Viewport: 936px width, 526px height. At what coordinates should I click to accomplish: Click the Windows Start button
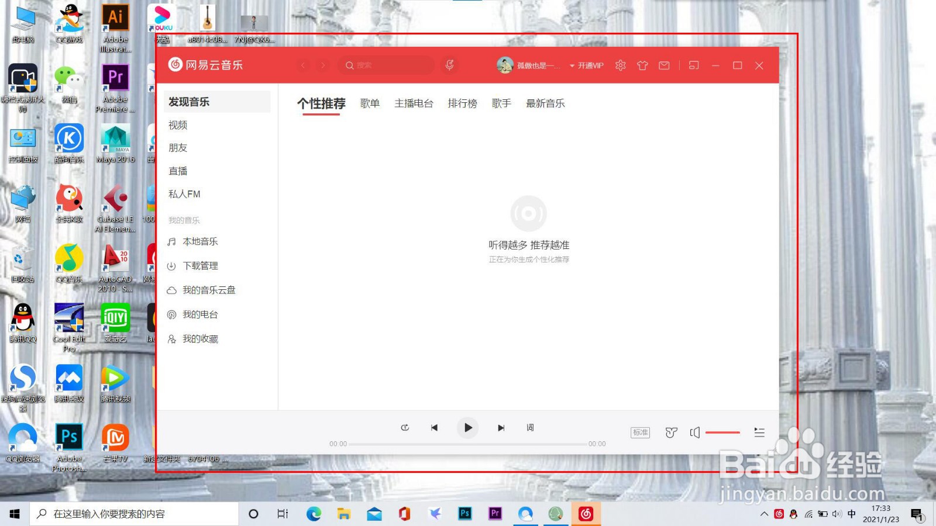15,514
